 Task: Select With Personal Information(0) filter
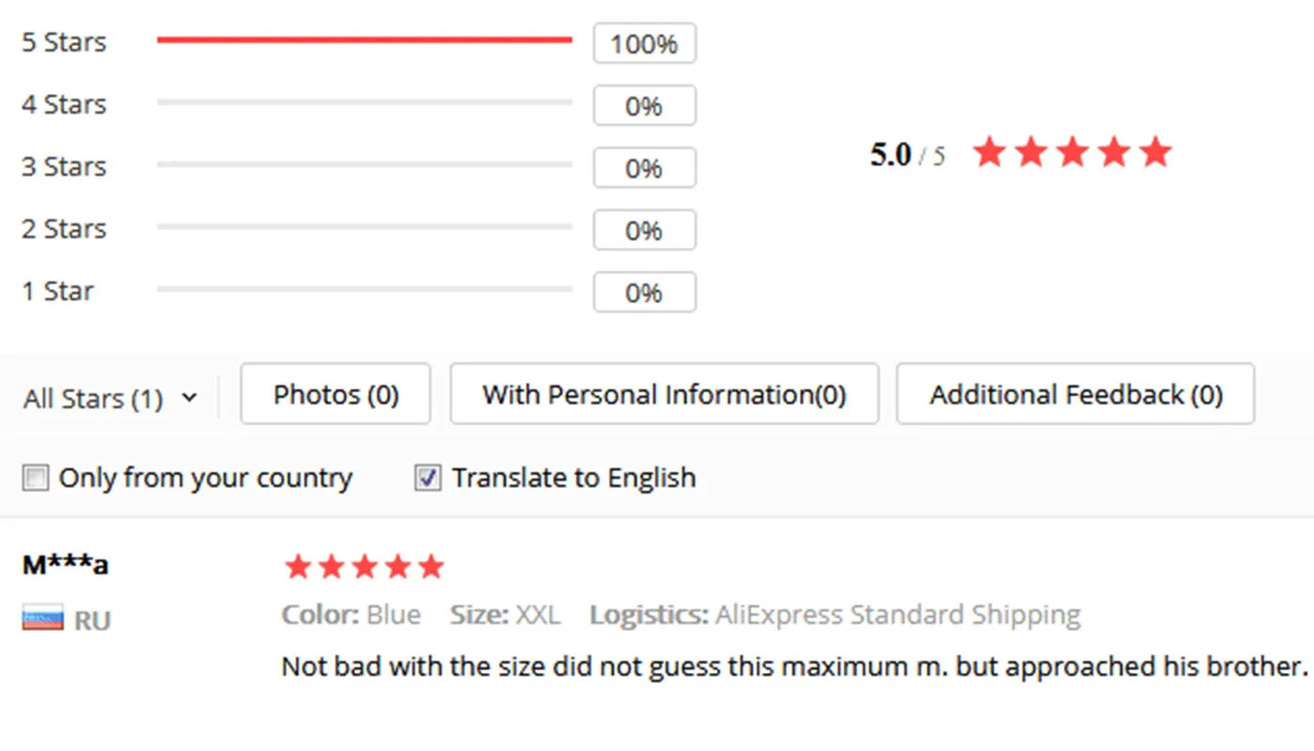click(x=664, y=394)
